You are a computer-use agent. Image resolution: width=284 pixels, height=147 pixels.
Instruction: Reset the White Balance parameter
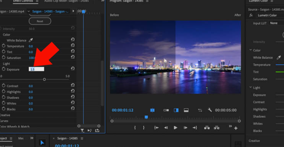[73, 39]
